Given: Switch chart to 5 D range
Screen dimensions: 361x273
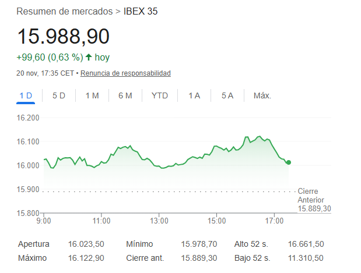Looking at the screenshot, I should click(x=59, y=95).
